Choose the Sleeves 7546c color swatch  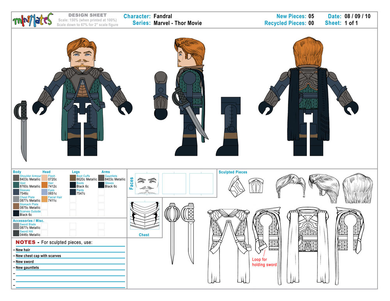(x=16, y=192)
